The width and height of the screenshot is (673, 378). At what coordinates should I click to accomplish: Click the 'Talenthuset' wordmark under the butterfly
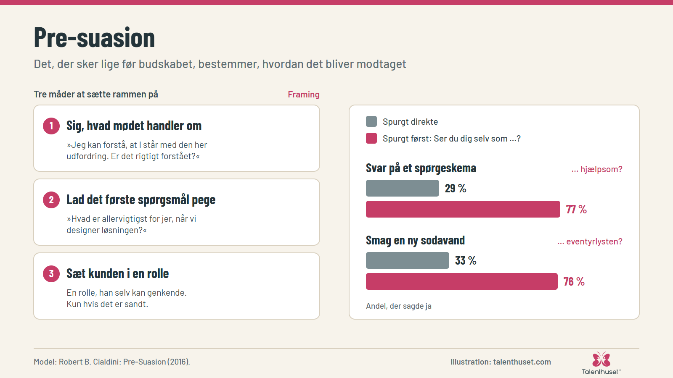[600, 372]
